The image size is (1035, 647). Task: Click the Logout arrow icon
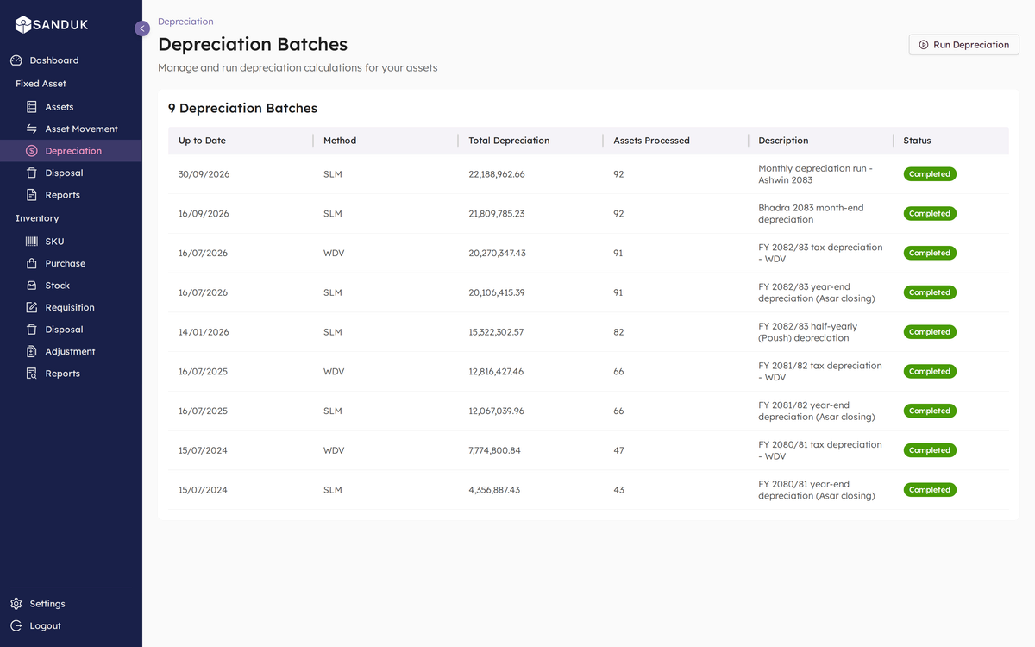coord(16,625)
